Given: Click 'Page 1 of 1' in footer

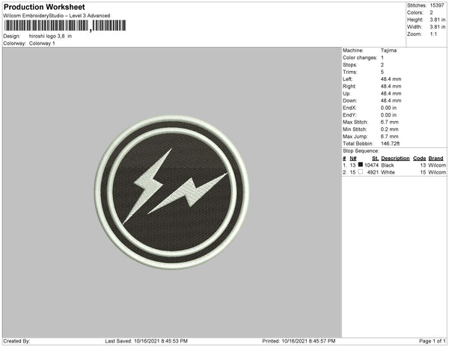Looking at the screenshot, I should 433,341.
